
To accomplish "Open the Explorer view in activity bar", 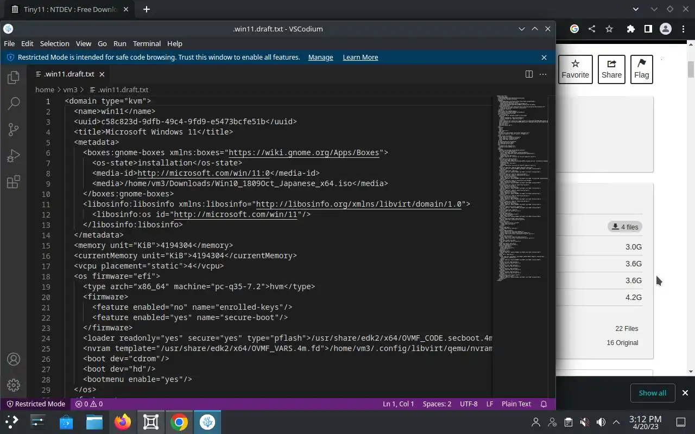I will pyautogui.click(x=14, y=78).
